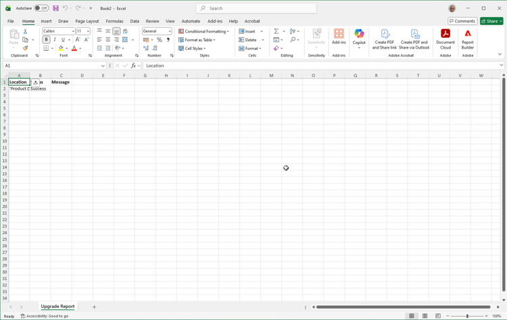Screen dimensions: 507x320
Task: Toggle AutoSave switch
Action: click(x=41, y=8)
